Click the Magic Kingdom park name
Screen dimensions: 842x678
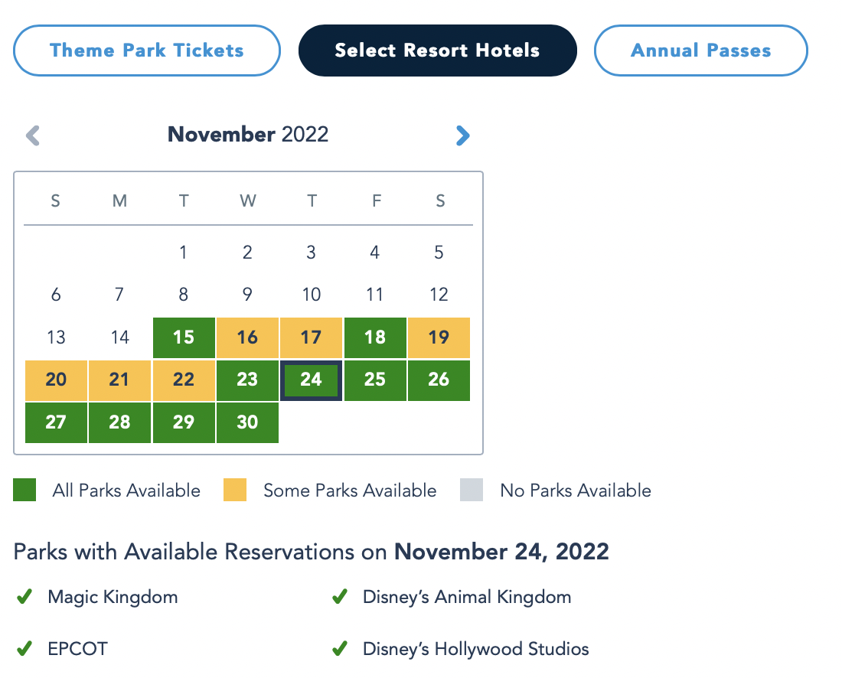[x=113, y=597]
